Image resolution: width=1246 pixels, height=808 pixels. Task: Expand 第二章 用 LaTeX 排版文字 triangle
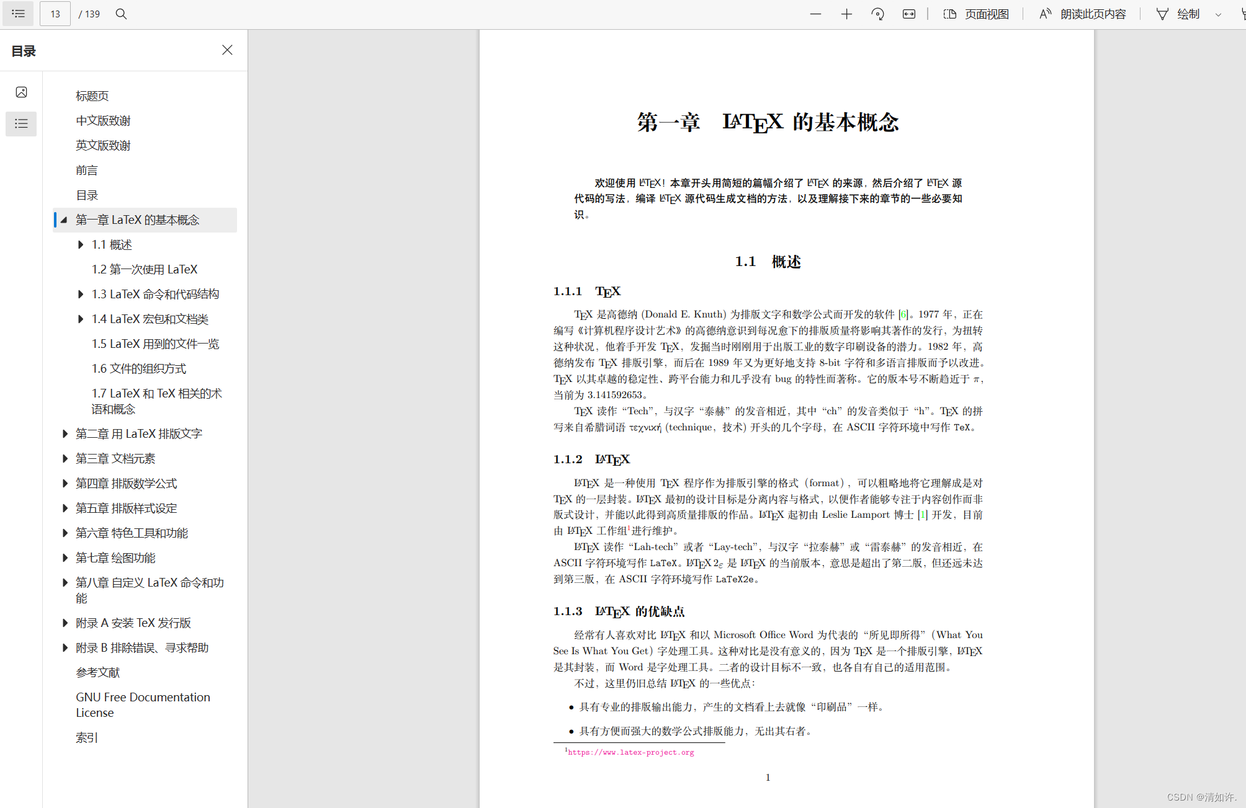pos(64,433)
